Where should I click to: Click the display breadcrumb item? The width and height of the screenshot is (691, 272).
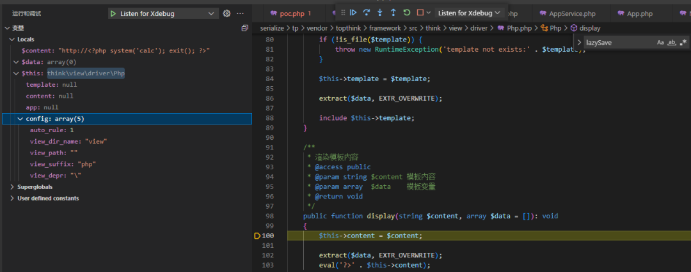click(589, 28)
